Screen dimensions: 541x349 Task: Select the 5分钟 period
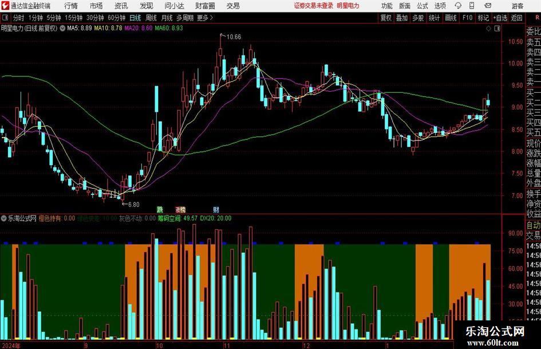(x=54, y=18)
